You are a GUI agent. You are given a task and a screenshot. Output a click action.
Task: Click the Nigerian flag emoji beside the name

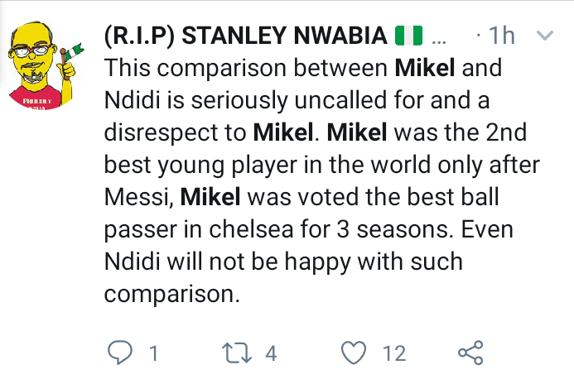tap(409, 36)
